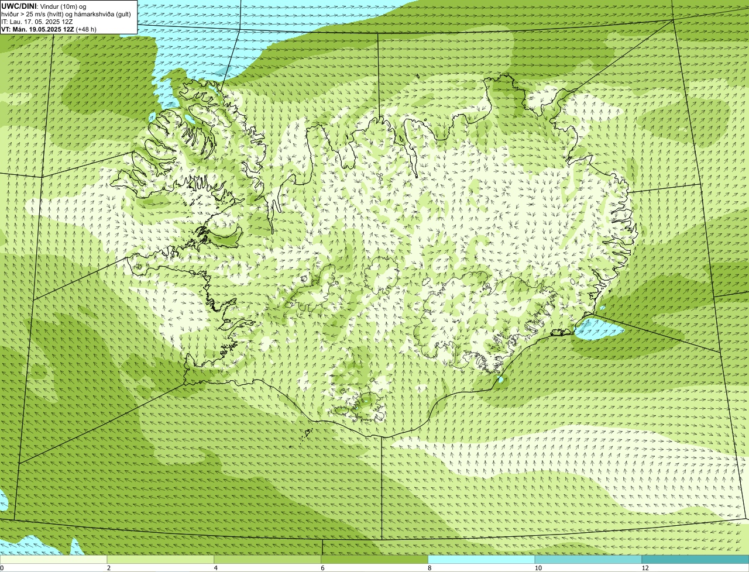Click the above 12 m/s teal legend segment
Screen dimensions: 749x572
pos(696,559)
